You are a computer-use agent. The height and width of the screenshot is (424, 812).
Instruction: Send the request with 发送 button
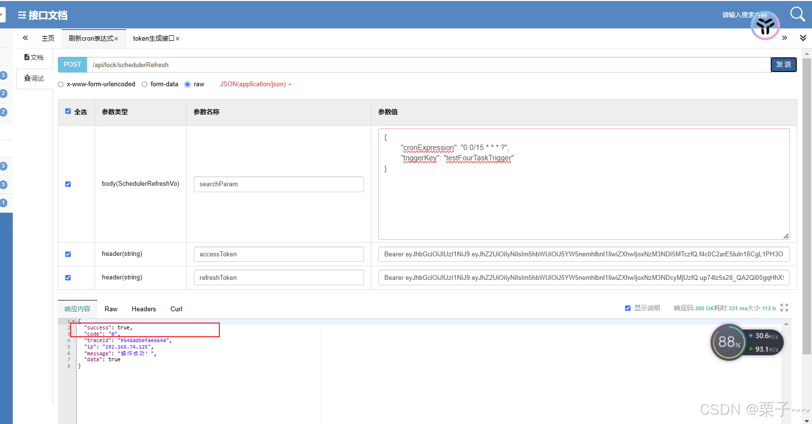[784, 65]
